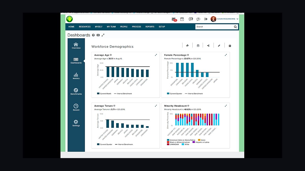Open the HOME menu
This screenshot has height=171, width=305.
(x=71, y=27)
